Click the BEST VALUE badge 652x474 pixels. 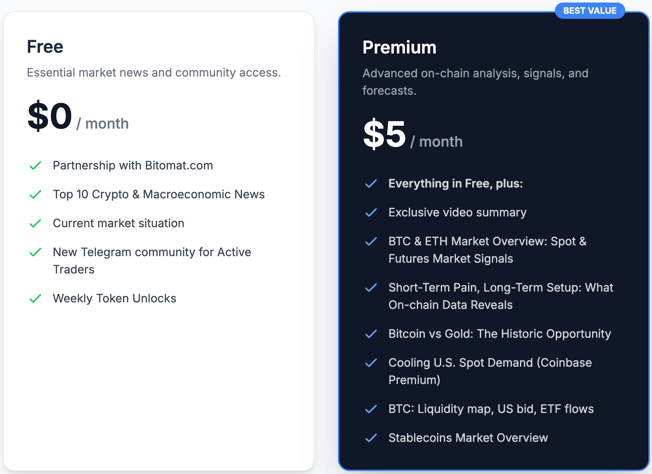(x=590, y=10)
